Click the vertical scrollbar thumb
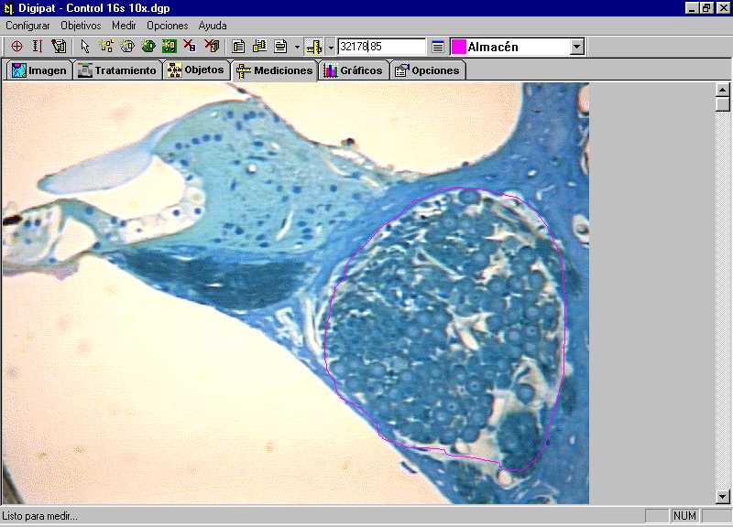The image size is (733, 527). (723, 103)
